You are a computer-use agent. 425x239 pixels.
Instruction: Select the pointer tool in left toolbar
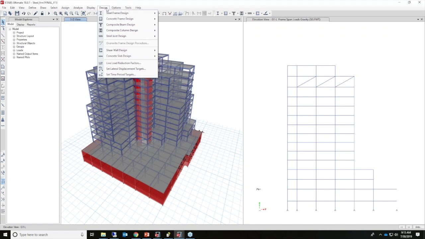coord(3,22)
